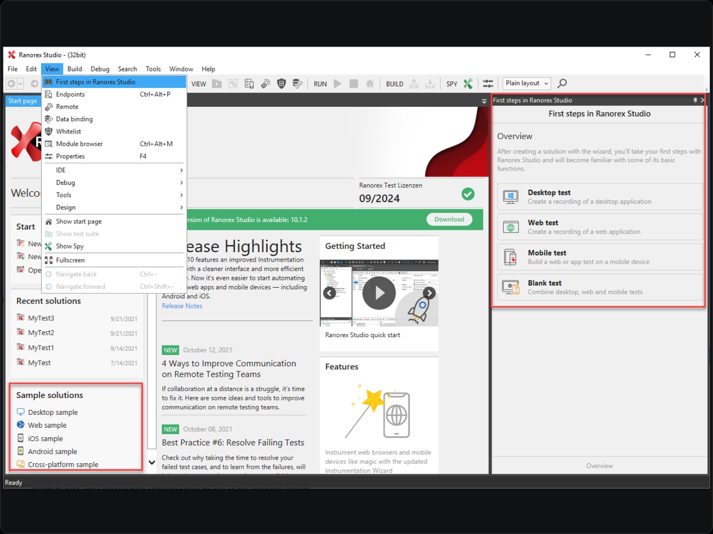Click the Endpoints icon in the View toolbar

(249, 84)
